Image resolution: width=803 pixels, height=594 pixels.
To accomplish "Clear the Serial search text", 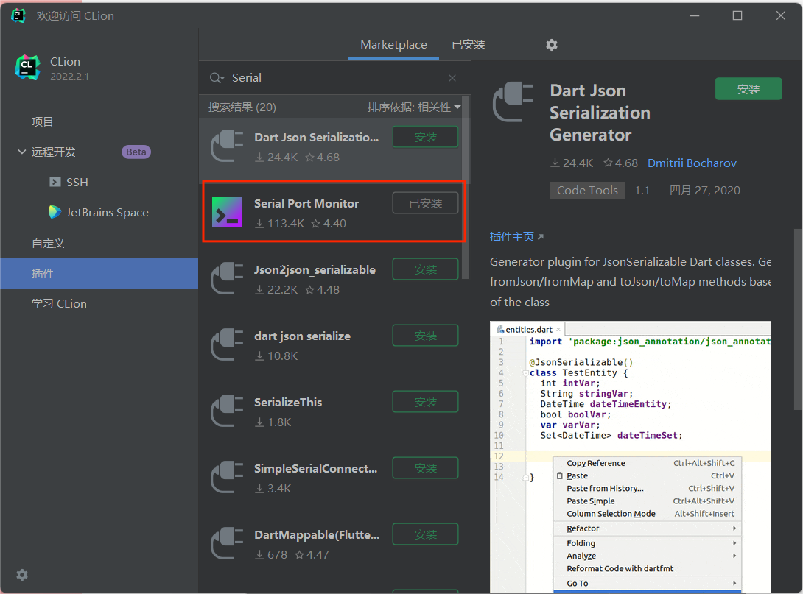I will pyautogui.click(x=452, y=78).
